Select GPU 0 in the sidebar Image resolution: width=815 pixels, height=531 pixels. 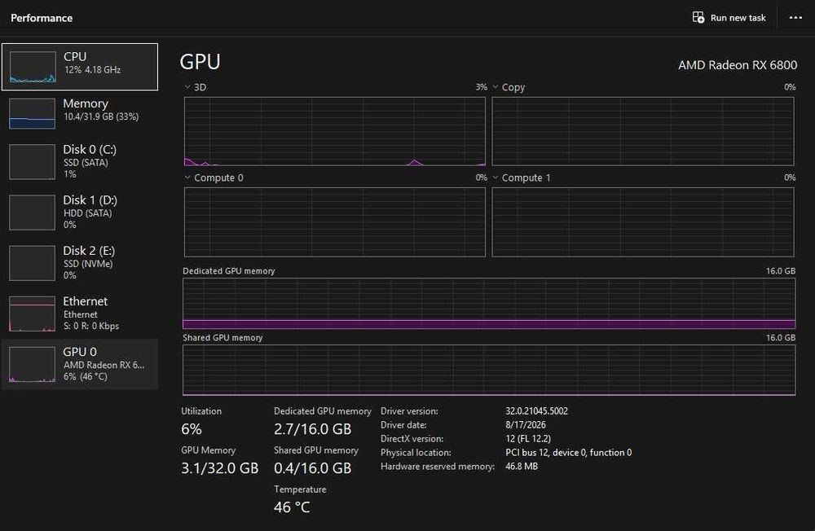point(80,364)
